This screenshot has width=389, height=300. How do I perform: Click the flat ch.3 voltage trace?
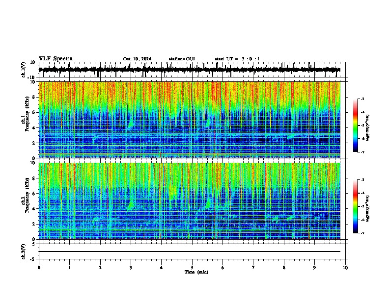click(x=190, y=251)
